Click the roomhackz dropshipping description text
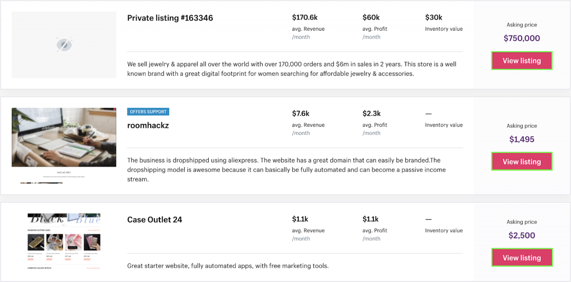Screen dimensions: 571x282 click(x=285, y=170)
